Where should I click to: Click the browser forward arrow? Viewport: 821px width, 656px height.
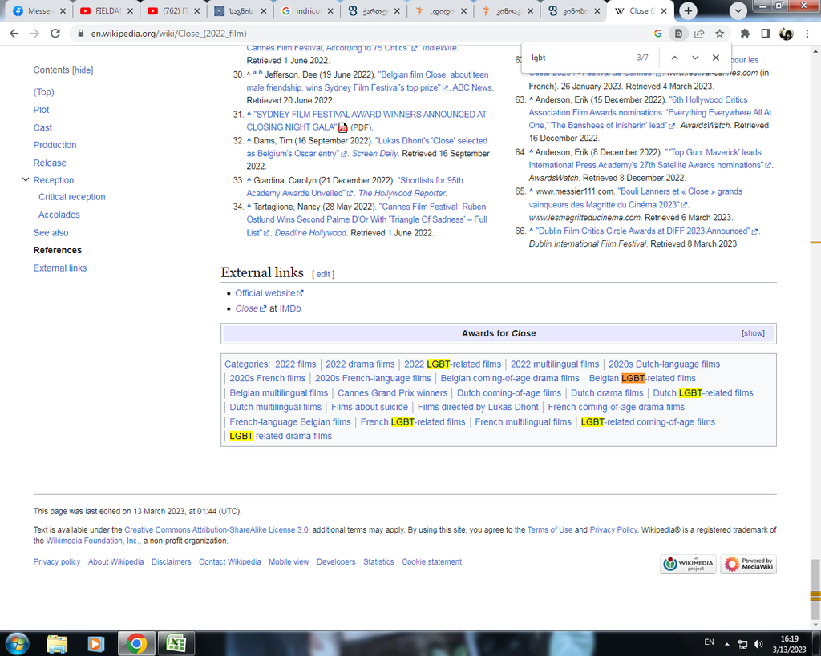click(x=34, y=34)
